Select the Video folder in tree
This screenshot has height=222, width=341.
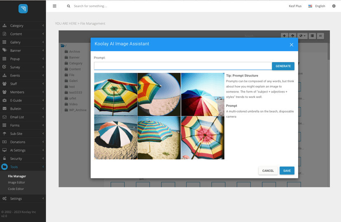(71, 104)
